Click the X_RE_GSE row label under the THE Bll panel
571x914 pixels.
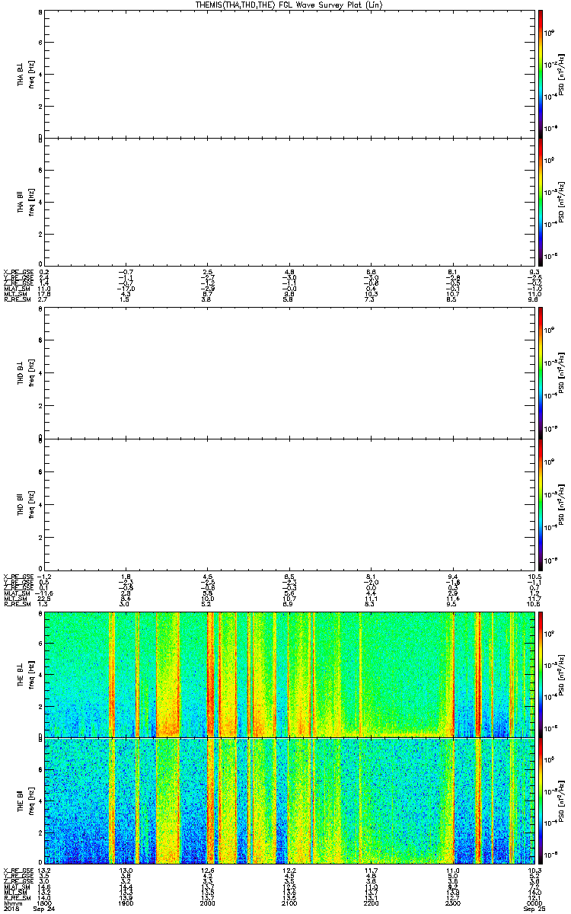(17, 870)
